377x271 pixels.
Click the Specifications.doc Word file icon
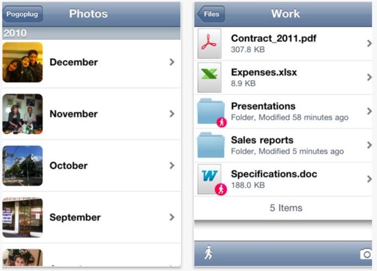click(x=209, y=178)
